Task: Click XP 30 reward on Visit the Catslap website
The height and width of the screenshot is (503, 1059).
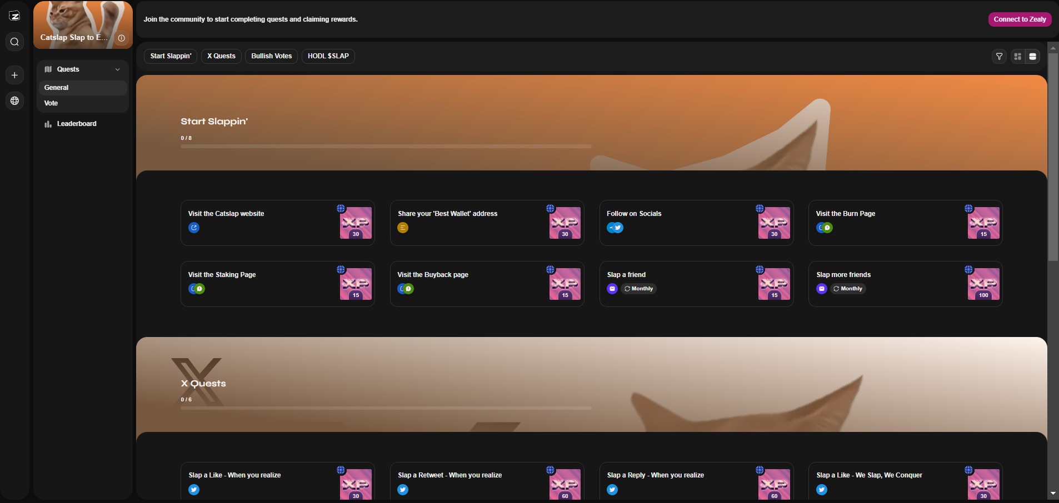Action: pyautogui.click(x=356, y=223)
